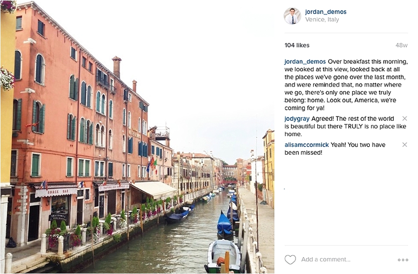Click the flags hanging on the building
Viewport: 418px width, 274px height.
tap(151, 164)
